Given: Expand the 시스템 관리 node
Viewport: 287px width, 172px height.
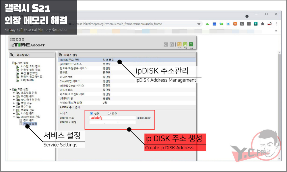Looking at the screenshot, I should point(14,113).
